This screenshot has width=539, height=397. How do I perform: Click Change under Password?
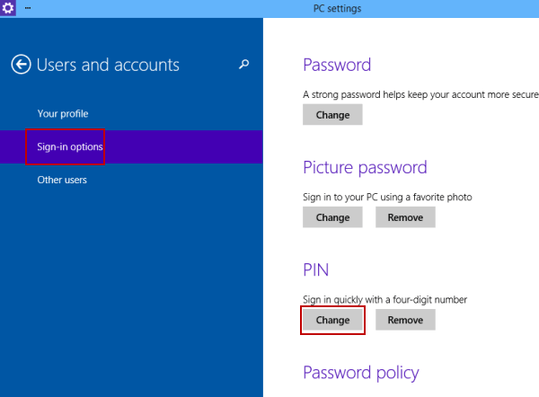(x=332, y=115)
